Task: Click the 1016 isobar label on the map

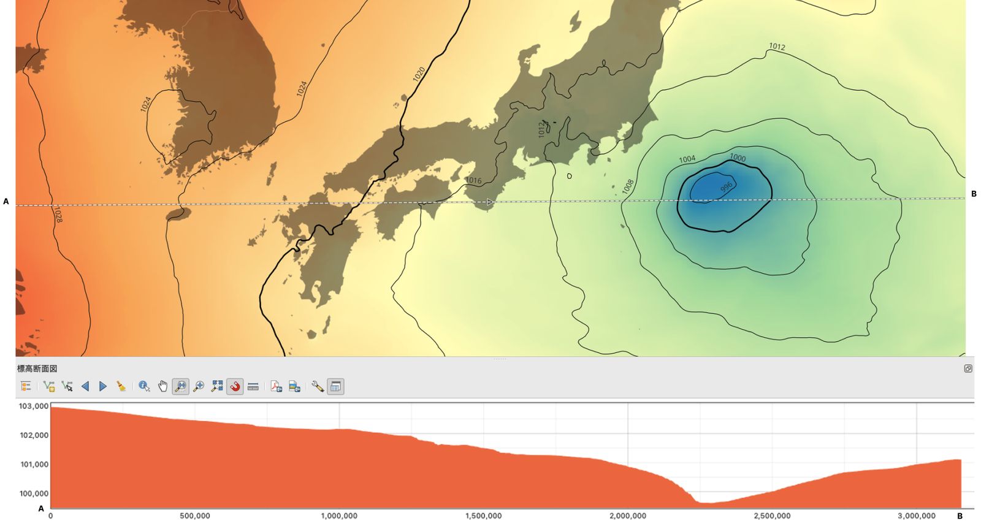Action: (473, 181)
